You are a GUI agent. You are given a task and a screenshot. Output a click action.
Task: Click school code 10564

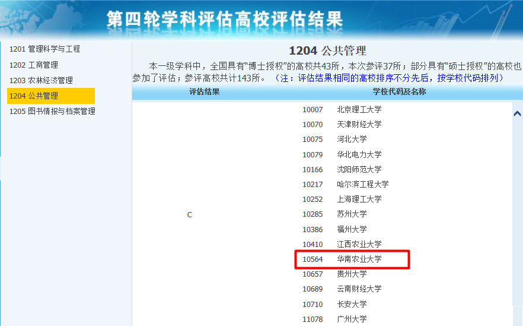(312, 259)
